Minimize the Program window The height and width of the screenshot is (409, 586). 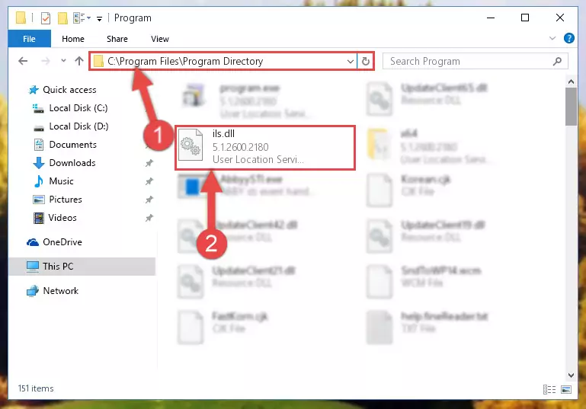point(491,18)
